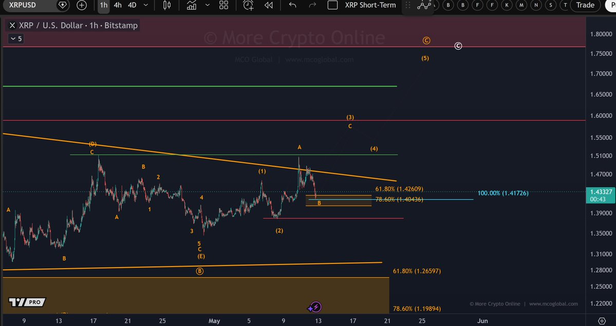Image resolution: width=616 pixels, height=326 pixels.
Task: Click the 78.60% (1.40436) Fibonacci label
Action: pos(399,200)
